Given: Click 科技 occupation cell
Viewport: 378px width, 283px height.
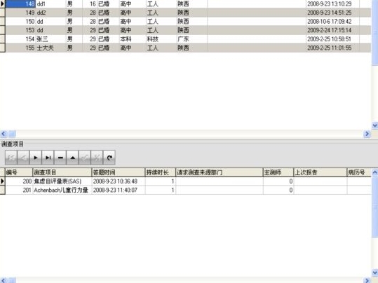Looking at the screenshot, I should pos(161,39).
